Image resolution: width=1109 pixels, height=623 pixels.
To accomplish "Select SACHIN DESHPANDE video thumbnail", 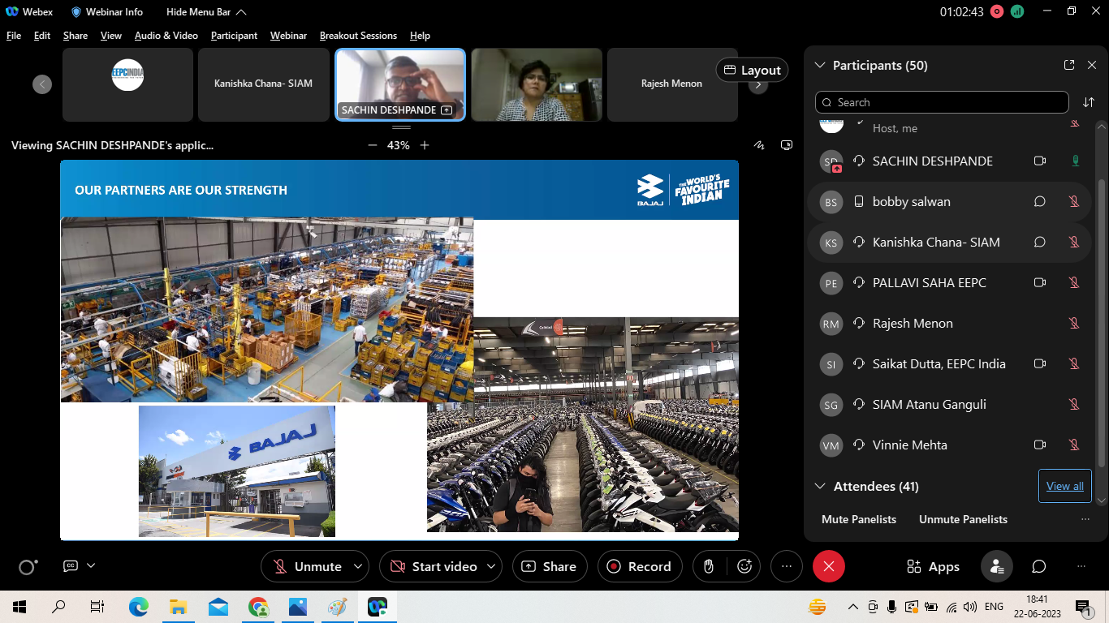I will click(x=400, y=84).
